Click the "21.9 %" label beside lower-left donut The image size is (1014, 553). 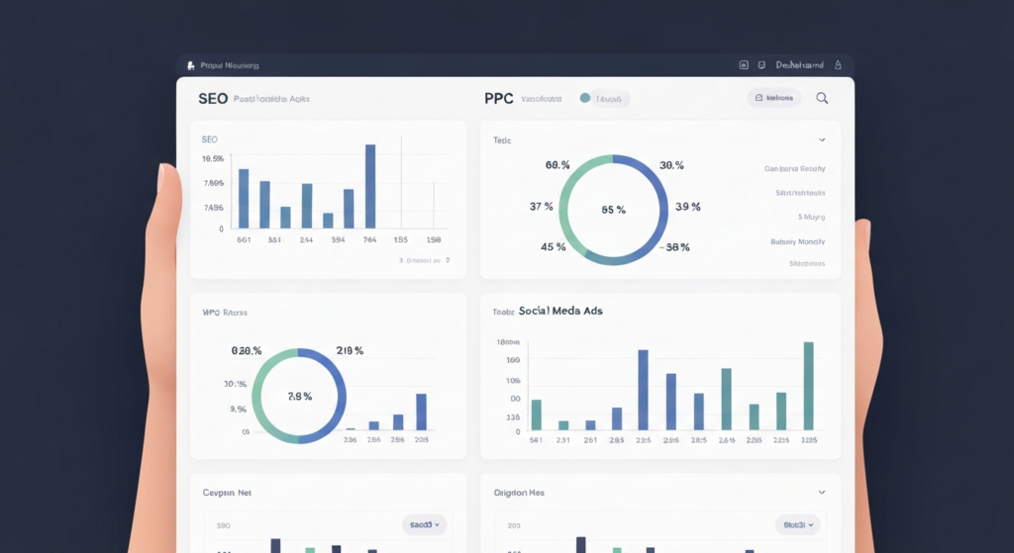coord(350,351)
